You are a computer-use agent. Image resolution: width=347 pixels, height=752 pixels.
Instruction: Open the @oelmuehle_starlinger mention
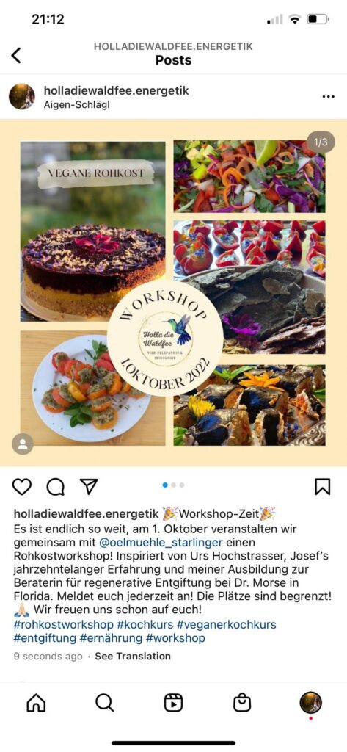click(160, 543)
